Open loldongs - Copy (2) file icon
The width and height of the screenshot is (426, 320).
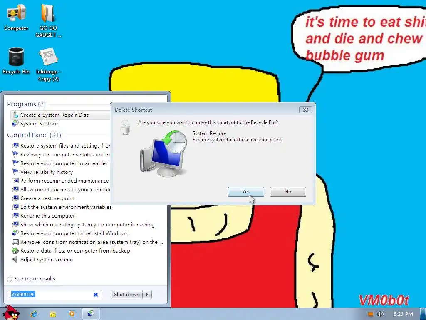48,65
